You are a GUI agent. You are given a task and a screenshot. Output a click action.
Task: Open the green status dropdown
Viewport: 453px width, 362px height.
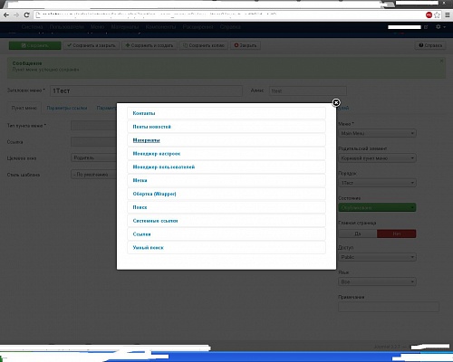click(377, 207)
